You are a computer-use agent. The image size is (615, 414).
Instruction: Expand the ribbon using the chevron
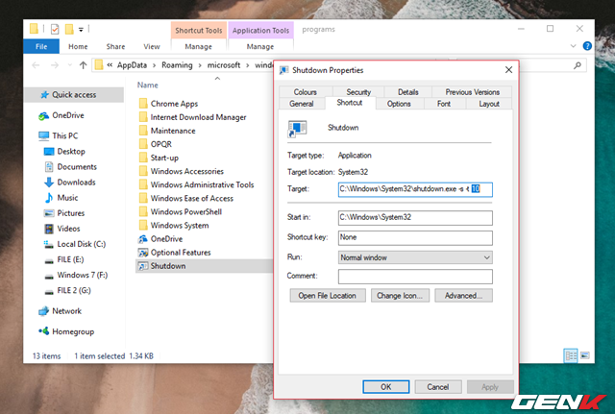(573, 46)
